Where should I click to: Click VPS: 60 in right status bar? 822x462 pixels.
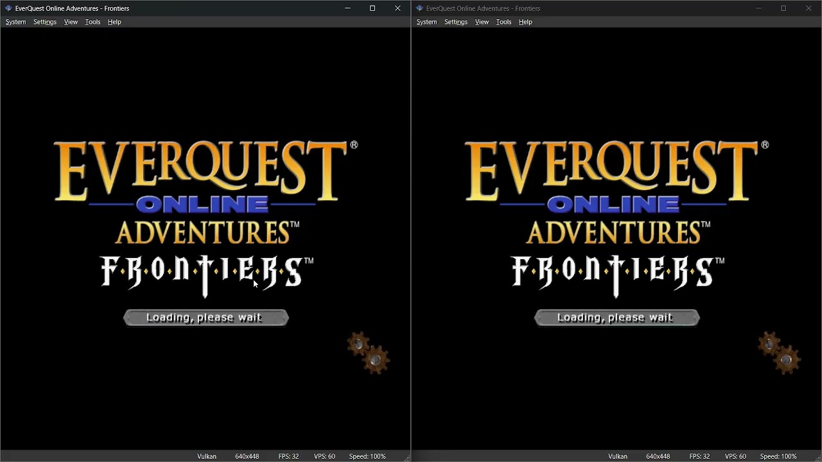coord(735,456)
